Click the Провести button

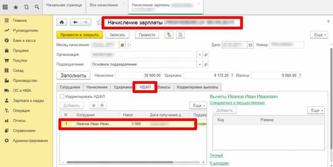(147, 35)
